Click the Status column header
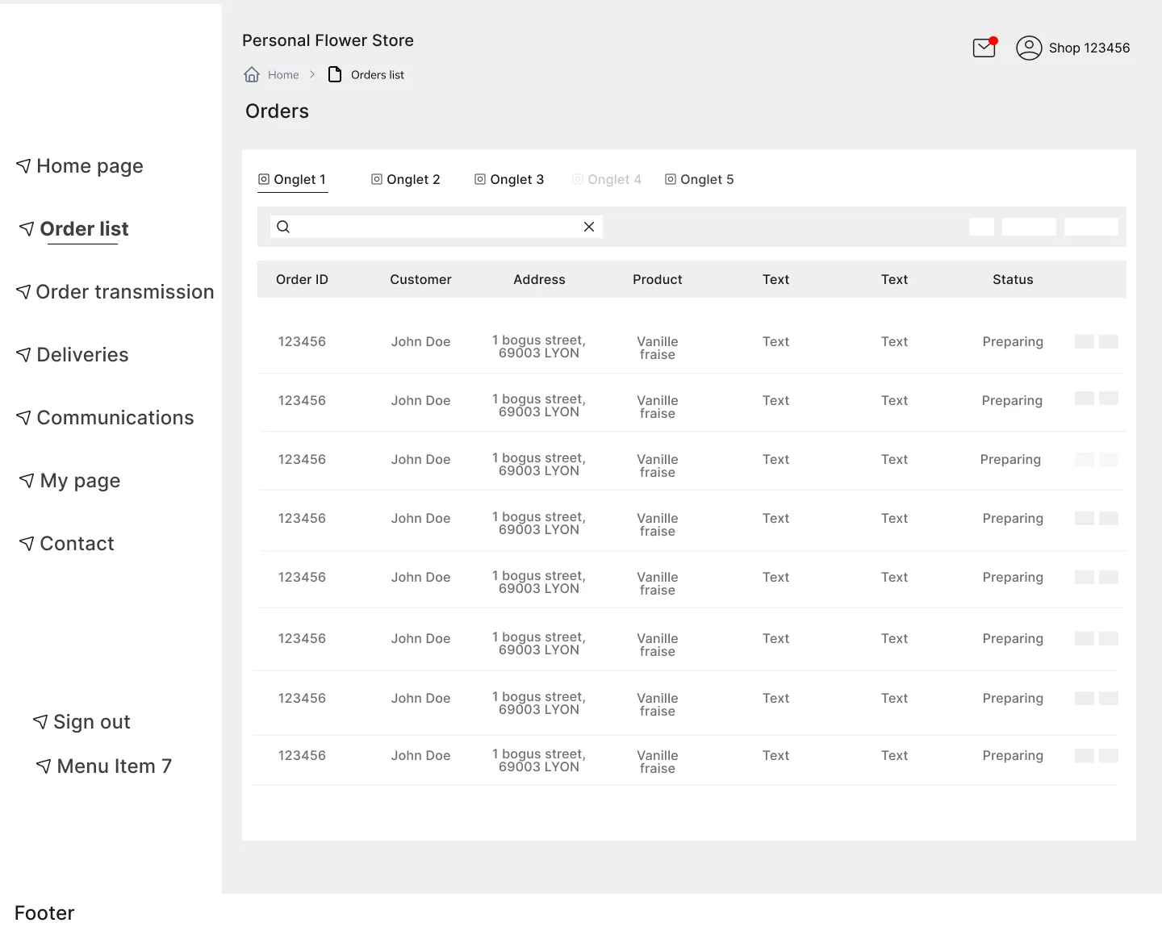1162x952 pixels. 1013,279
